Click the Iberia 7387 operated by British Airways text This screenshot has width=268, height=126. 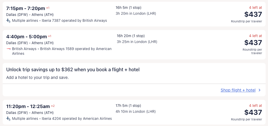point(74,21)
